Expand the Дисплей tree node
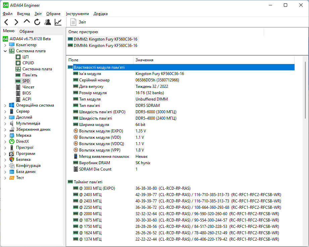The image size is (309, 247). (5, 118)
